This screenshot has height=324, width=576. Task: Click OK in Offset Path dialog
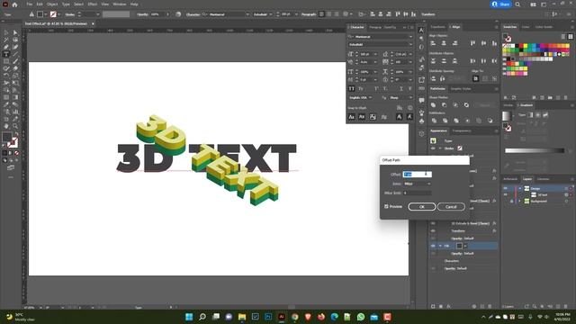(x=422, y=207)
